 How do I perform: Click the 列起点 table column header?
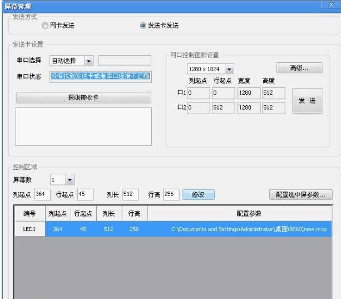(58, 213)
